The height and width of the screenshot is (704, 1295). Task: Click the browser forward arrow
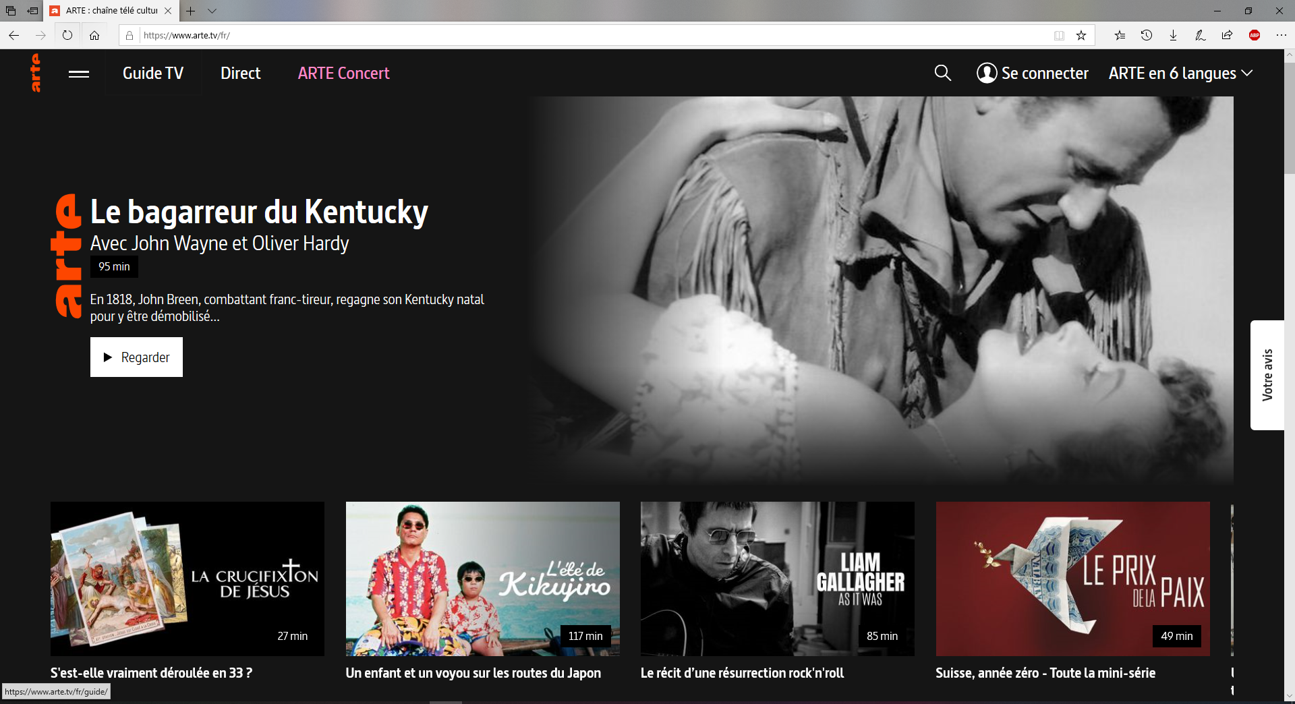[40, 35]
